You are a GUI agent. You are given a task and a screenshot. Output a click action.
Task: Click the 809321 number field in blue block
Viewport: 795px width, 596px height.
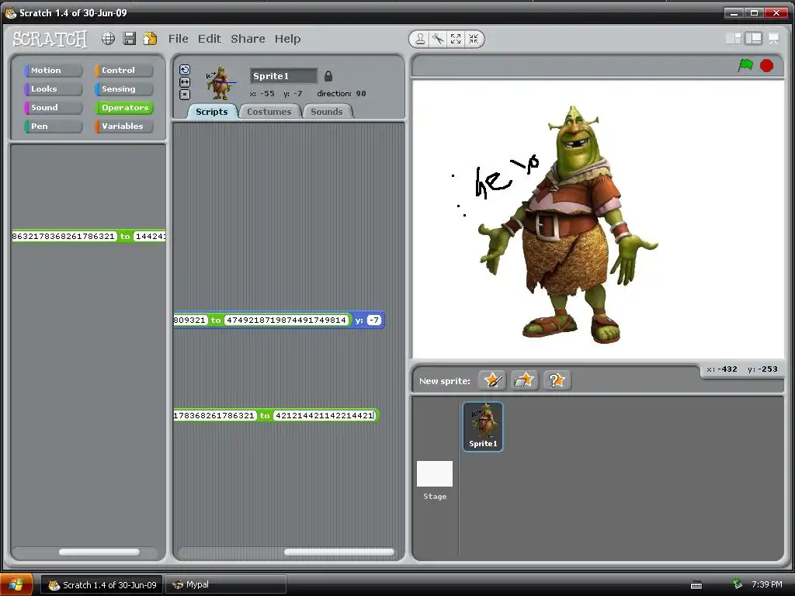tap(190, 321)
